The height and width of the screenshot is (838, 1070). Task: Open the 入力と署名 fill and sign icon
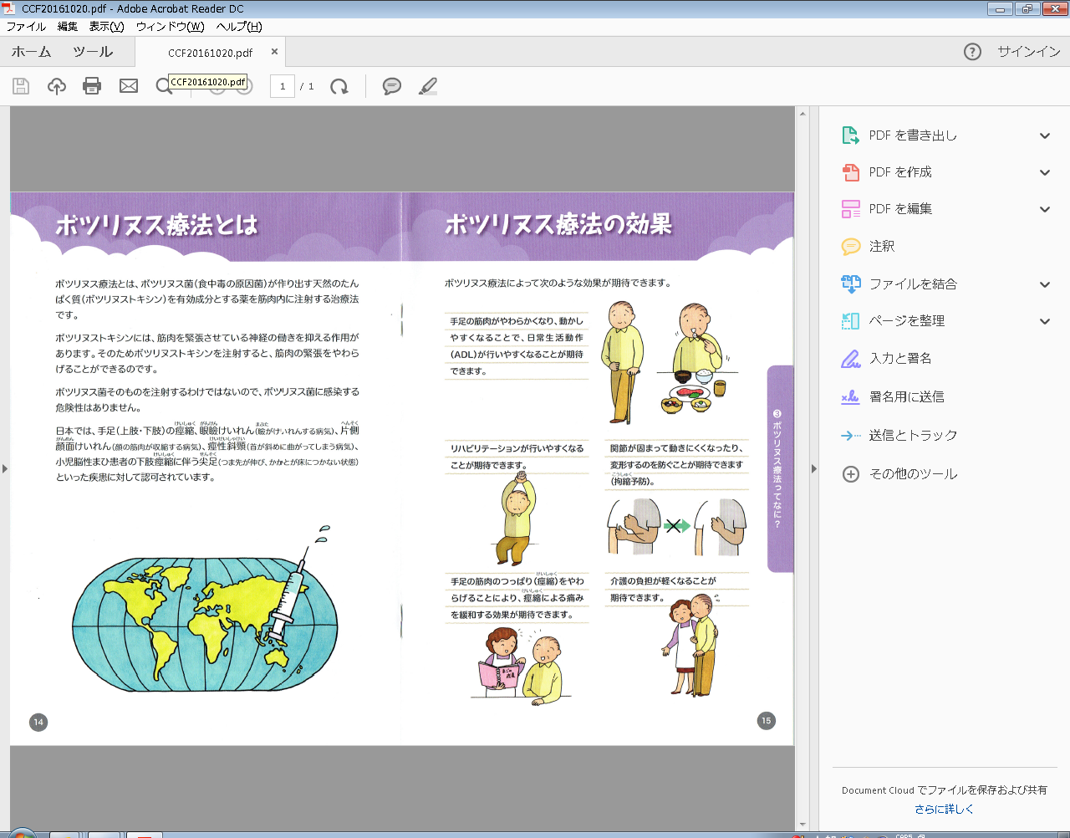click(x=850, y=359)
